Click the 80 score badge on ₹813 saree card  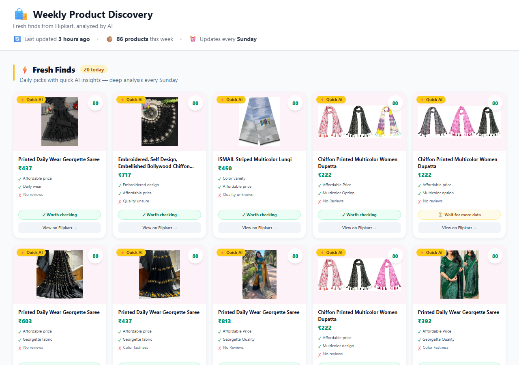295,256
